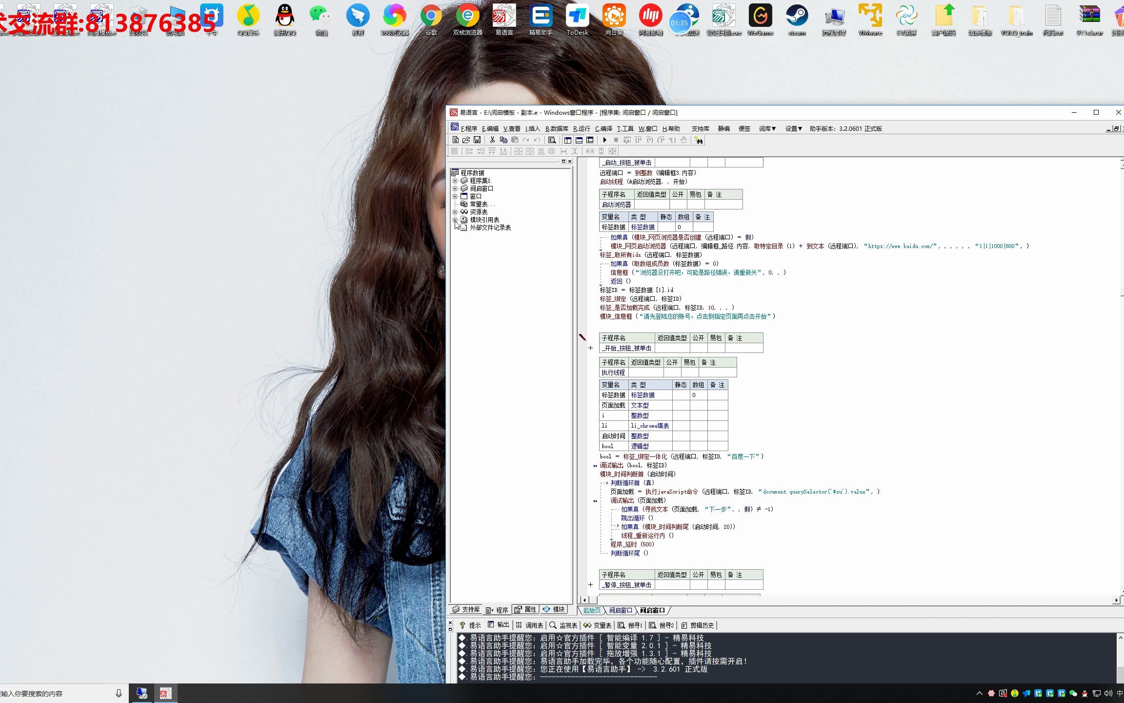The width and height of the screenshot is (1124, 703).
Task: Click Windows taskbar search input field
Action: [x=56, y=693]
